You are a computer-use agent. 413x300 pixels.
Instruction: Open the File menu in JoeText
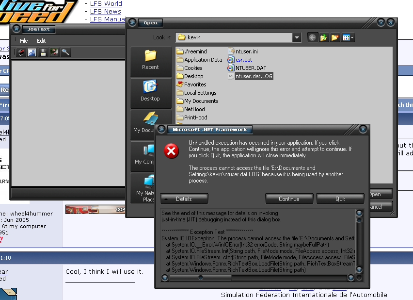click(24, 41)
